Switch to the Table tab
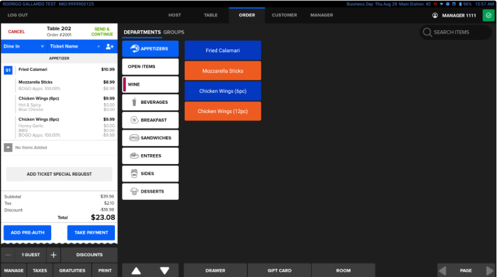This screenshot has width=497, height=277. (x=211, y=15)
